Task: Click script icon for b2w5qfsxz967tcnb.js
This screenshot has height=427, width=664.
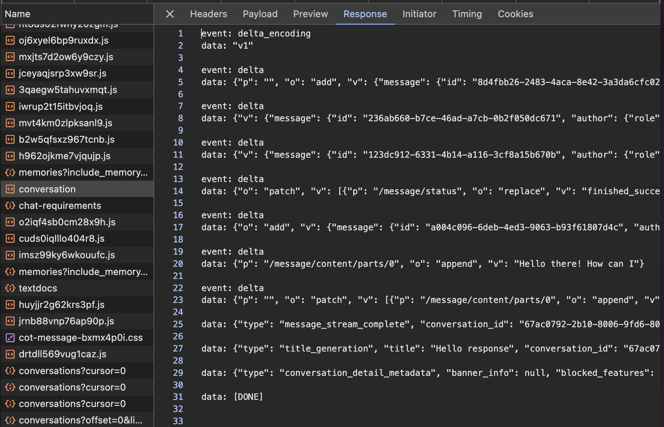Action: pos(10,139)
